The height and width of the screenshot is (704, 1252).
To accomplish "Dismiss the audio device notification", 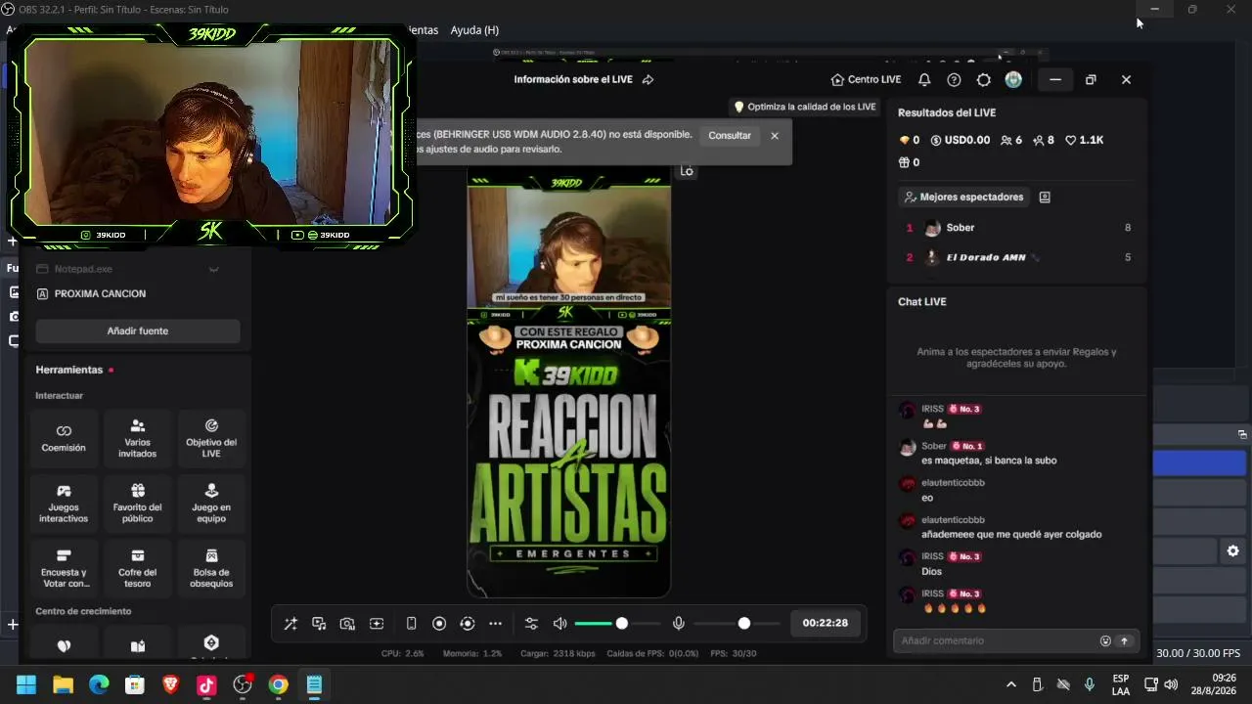I will coord(775,136).
